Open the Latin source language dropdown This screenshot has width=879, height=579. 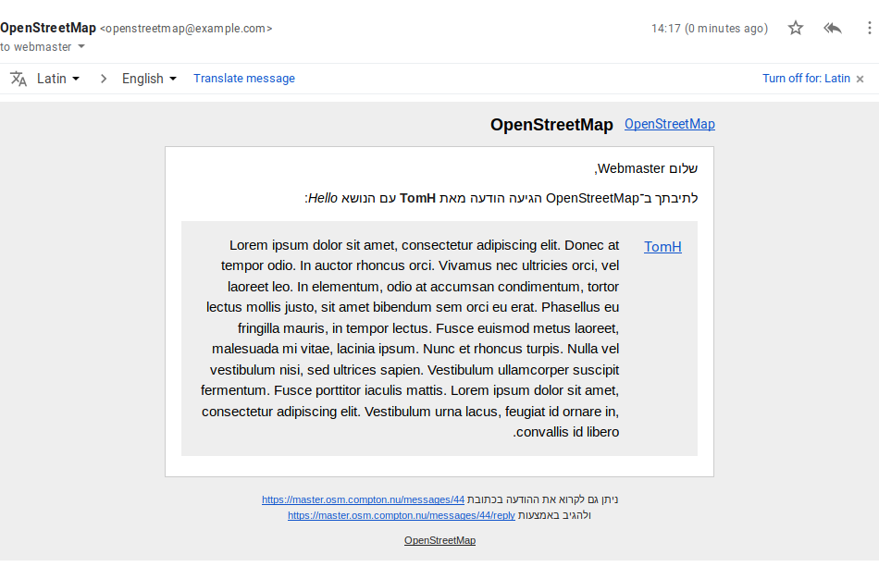tap(58, 79)
